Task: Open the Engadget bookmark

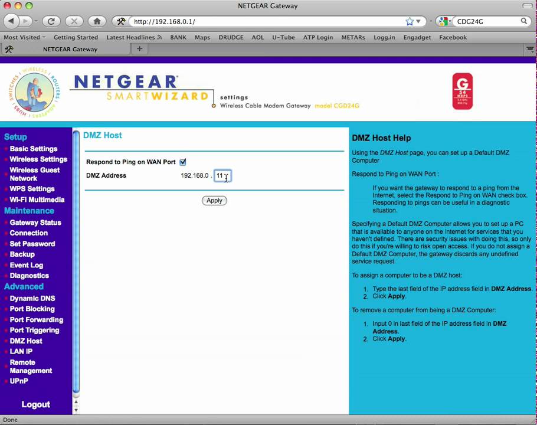Action: tap(417, 37)
